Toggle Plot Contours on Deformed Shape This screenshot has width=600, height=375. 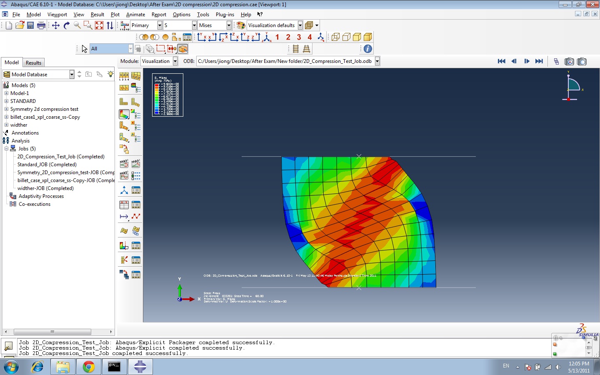[x=124, y=114]
